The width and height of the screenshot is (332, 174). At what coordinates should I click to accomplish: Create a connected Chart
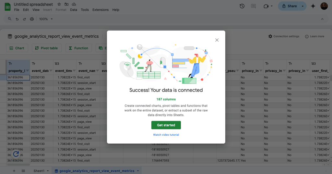[17, 48]
